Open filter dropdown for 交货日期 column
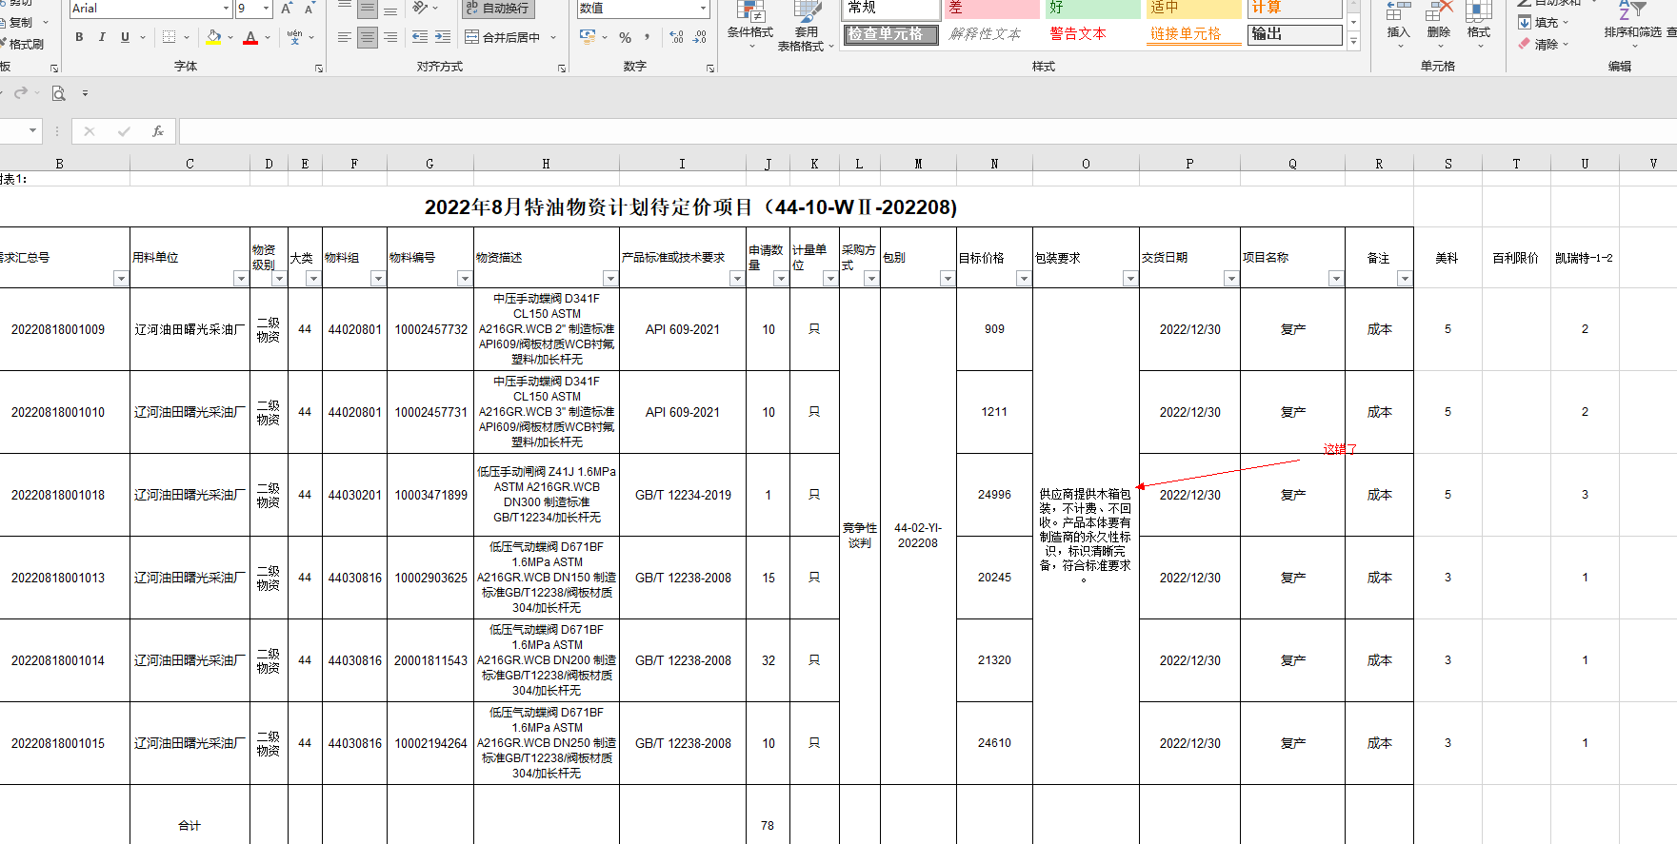 pos(1231,279)
